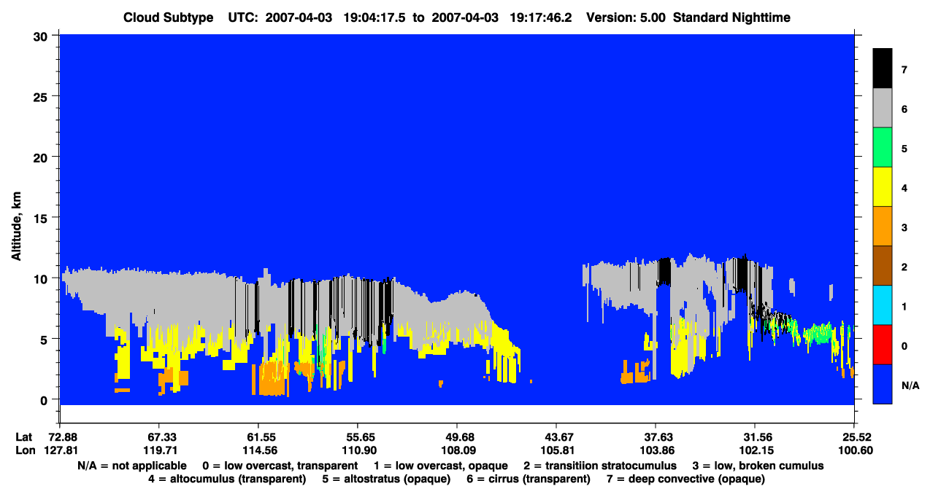949x486 pixels.
Task: Click longitude value 102.15
Action: coord(755,450)
